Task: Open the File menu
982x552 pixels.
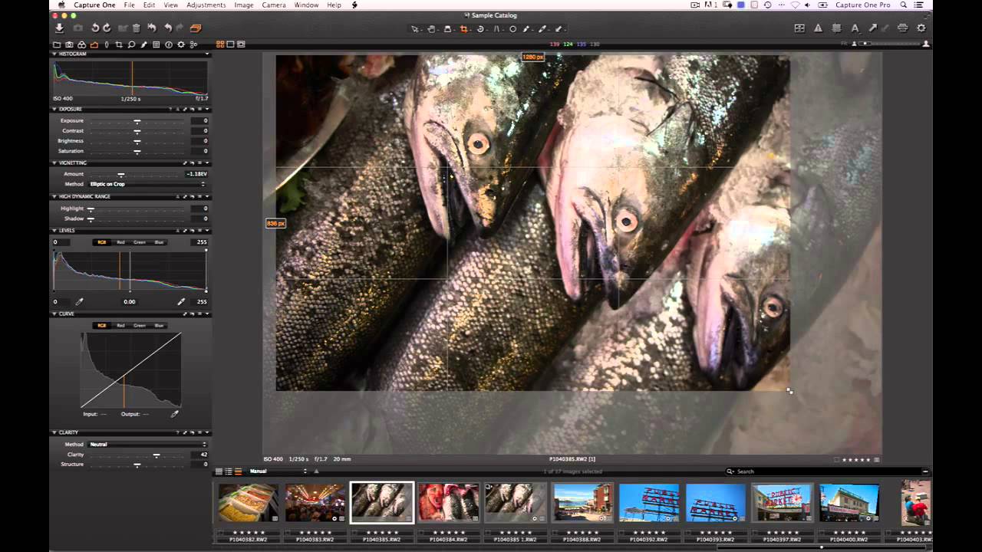Action: [x=130, y=5]
